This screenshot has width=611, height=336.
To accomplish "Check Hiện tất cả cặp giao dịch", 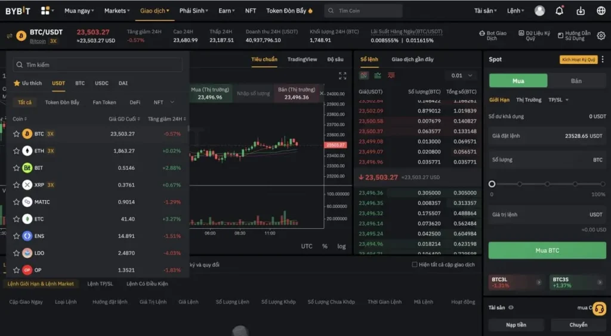I will click(x=415, y=265).
